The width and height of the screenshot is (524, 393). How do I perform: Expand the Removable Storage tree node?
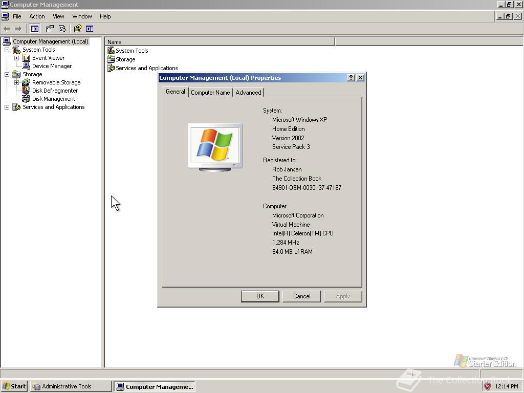click(16, 82)
